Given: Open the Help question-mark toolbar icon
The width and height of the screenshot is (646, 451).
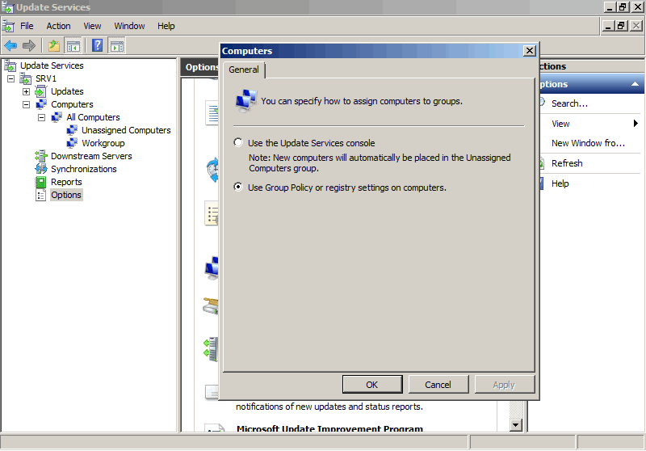Looking at the screenshot, I should tap(97, 45).
